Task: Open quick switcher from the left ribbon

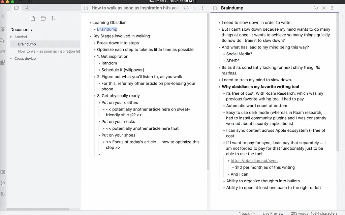Action: [x=3, y=29]
